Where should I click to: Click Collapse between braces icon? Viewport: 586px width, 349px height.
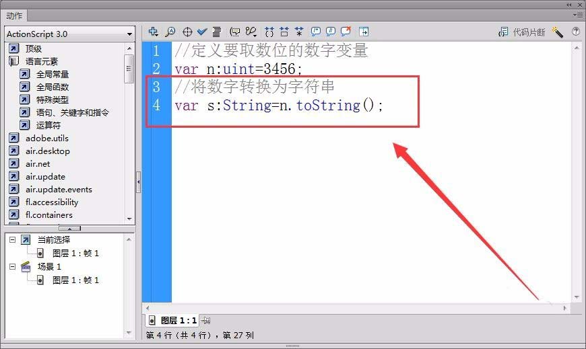tap(269, 32)
